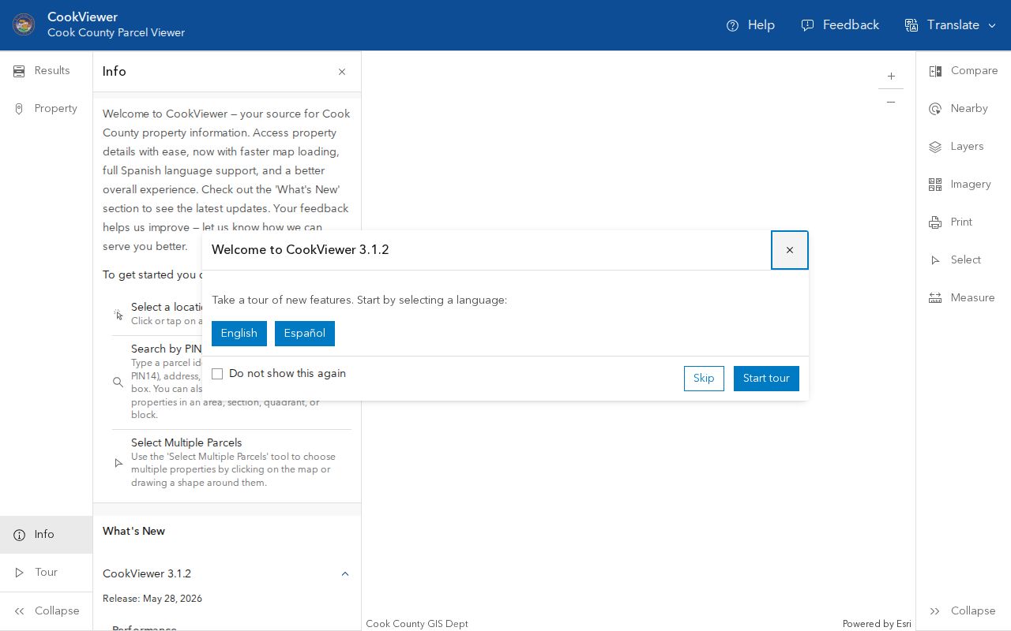Activate the Select tool
The width and height of the screenshot is (1011, 631).
[963, 260]
